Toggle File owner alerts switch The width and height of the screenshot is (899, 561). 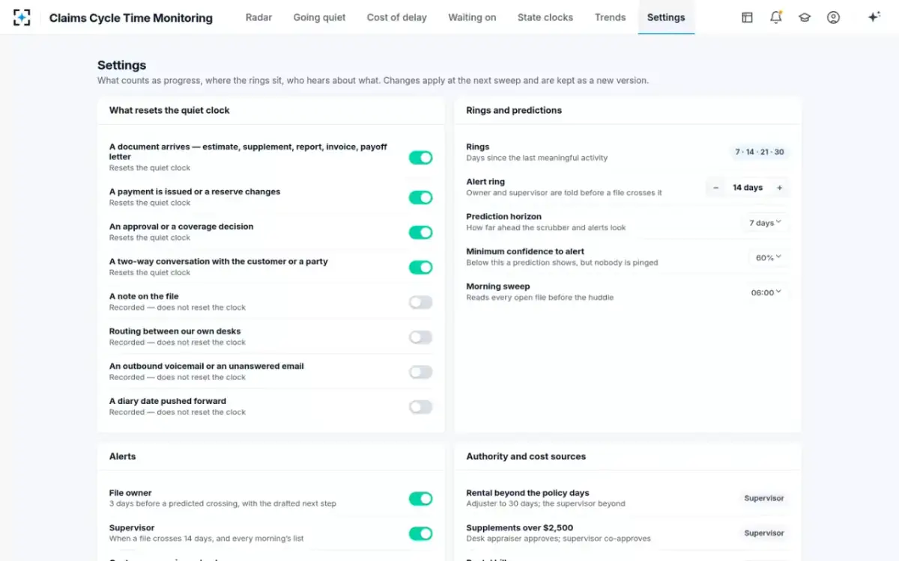click(420, 499)
